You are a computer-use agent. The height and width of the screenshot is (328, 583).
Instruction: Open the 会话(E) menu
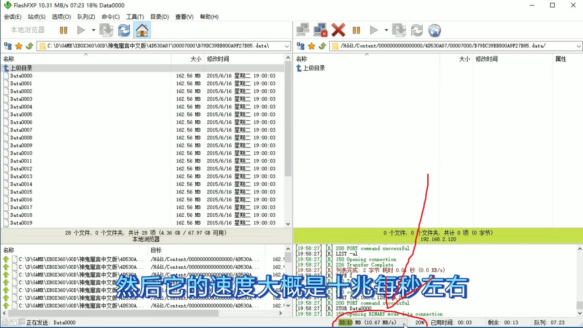(12, 17)
